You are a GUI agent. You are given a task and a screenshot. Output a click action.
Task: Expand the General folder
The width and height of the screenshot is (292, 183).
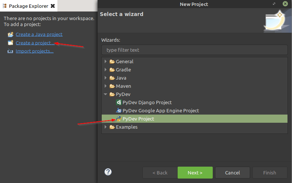[105, 61]
